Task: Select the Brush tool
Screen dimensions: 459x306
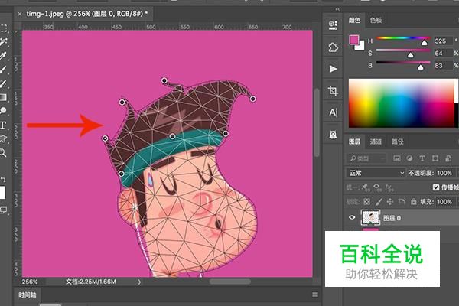Action: pyautogui.click(x=4, y=70)
